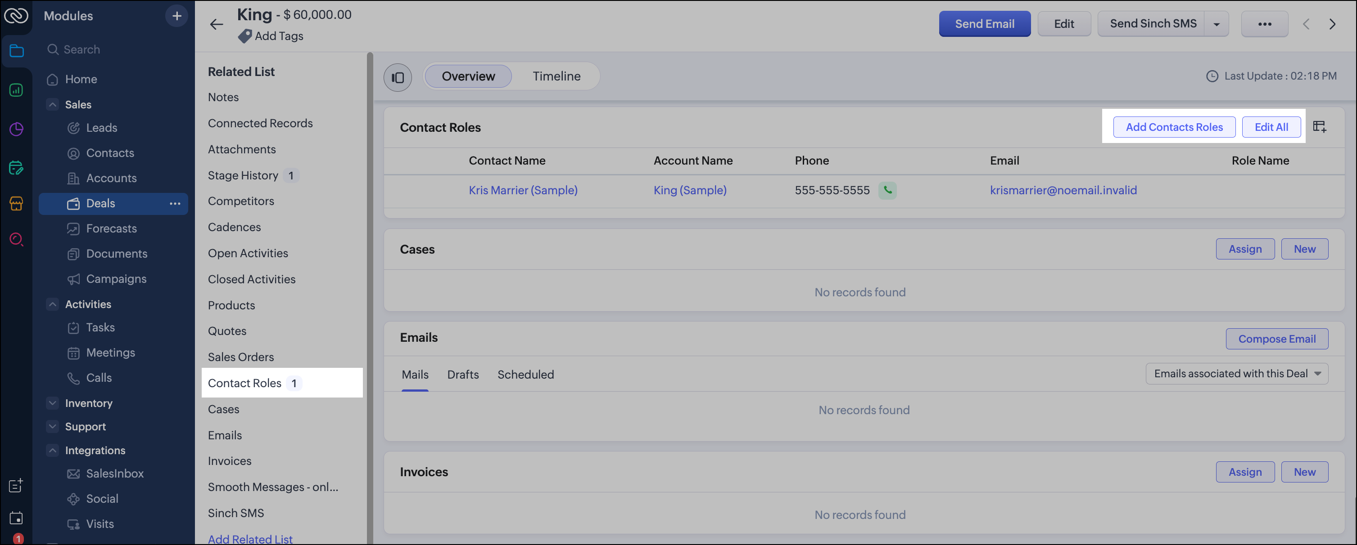Collapse the Integrations section
Screen dimensions: 1357x545
pyautogui.click(x=52, y=450)
